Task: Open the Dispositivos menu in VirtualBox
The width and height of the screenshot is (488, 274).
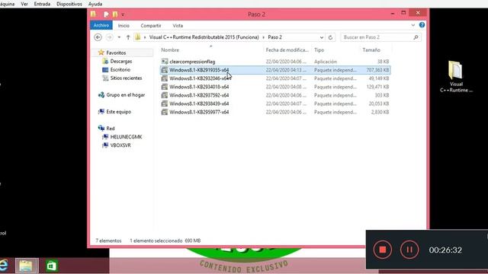Action: tap(69, 4)
